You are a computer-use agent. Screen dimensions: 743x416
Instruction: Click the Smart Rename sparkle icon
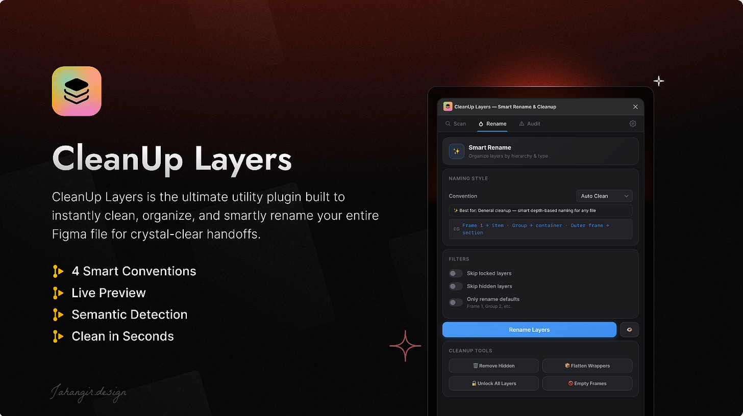tap(457, 151)
